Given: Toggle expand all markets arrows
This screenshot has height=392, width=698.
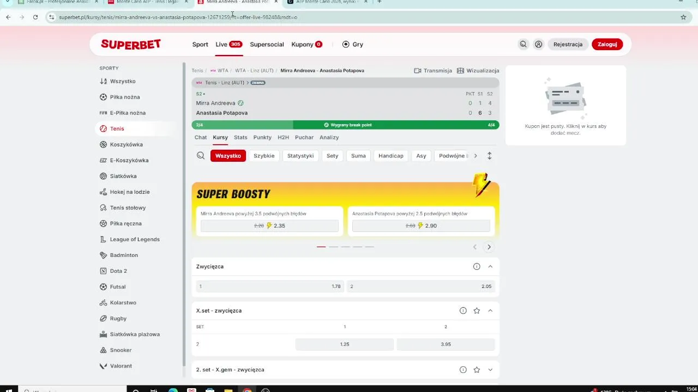Looking at the screenshot, I should 489,156.
